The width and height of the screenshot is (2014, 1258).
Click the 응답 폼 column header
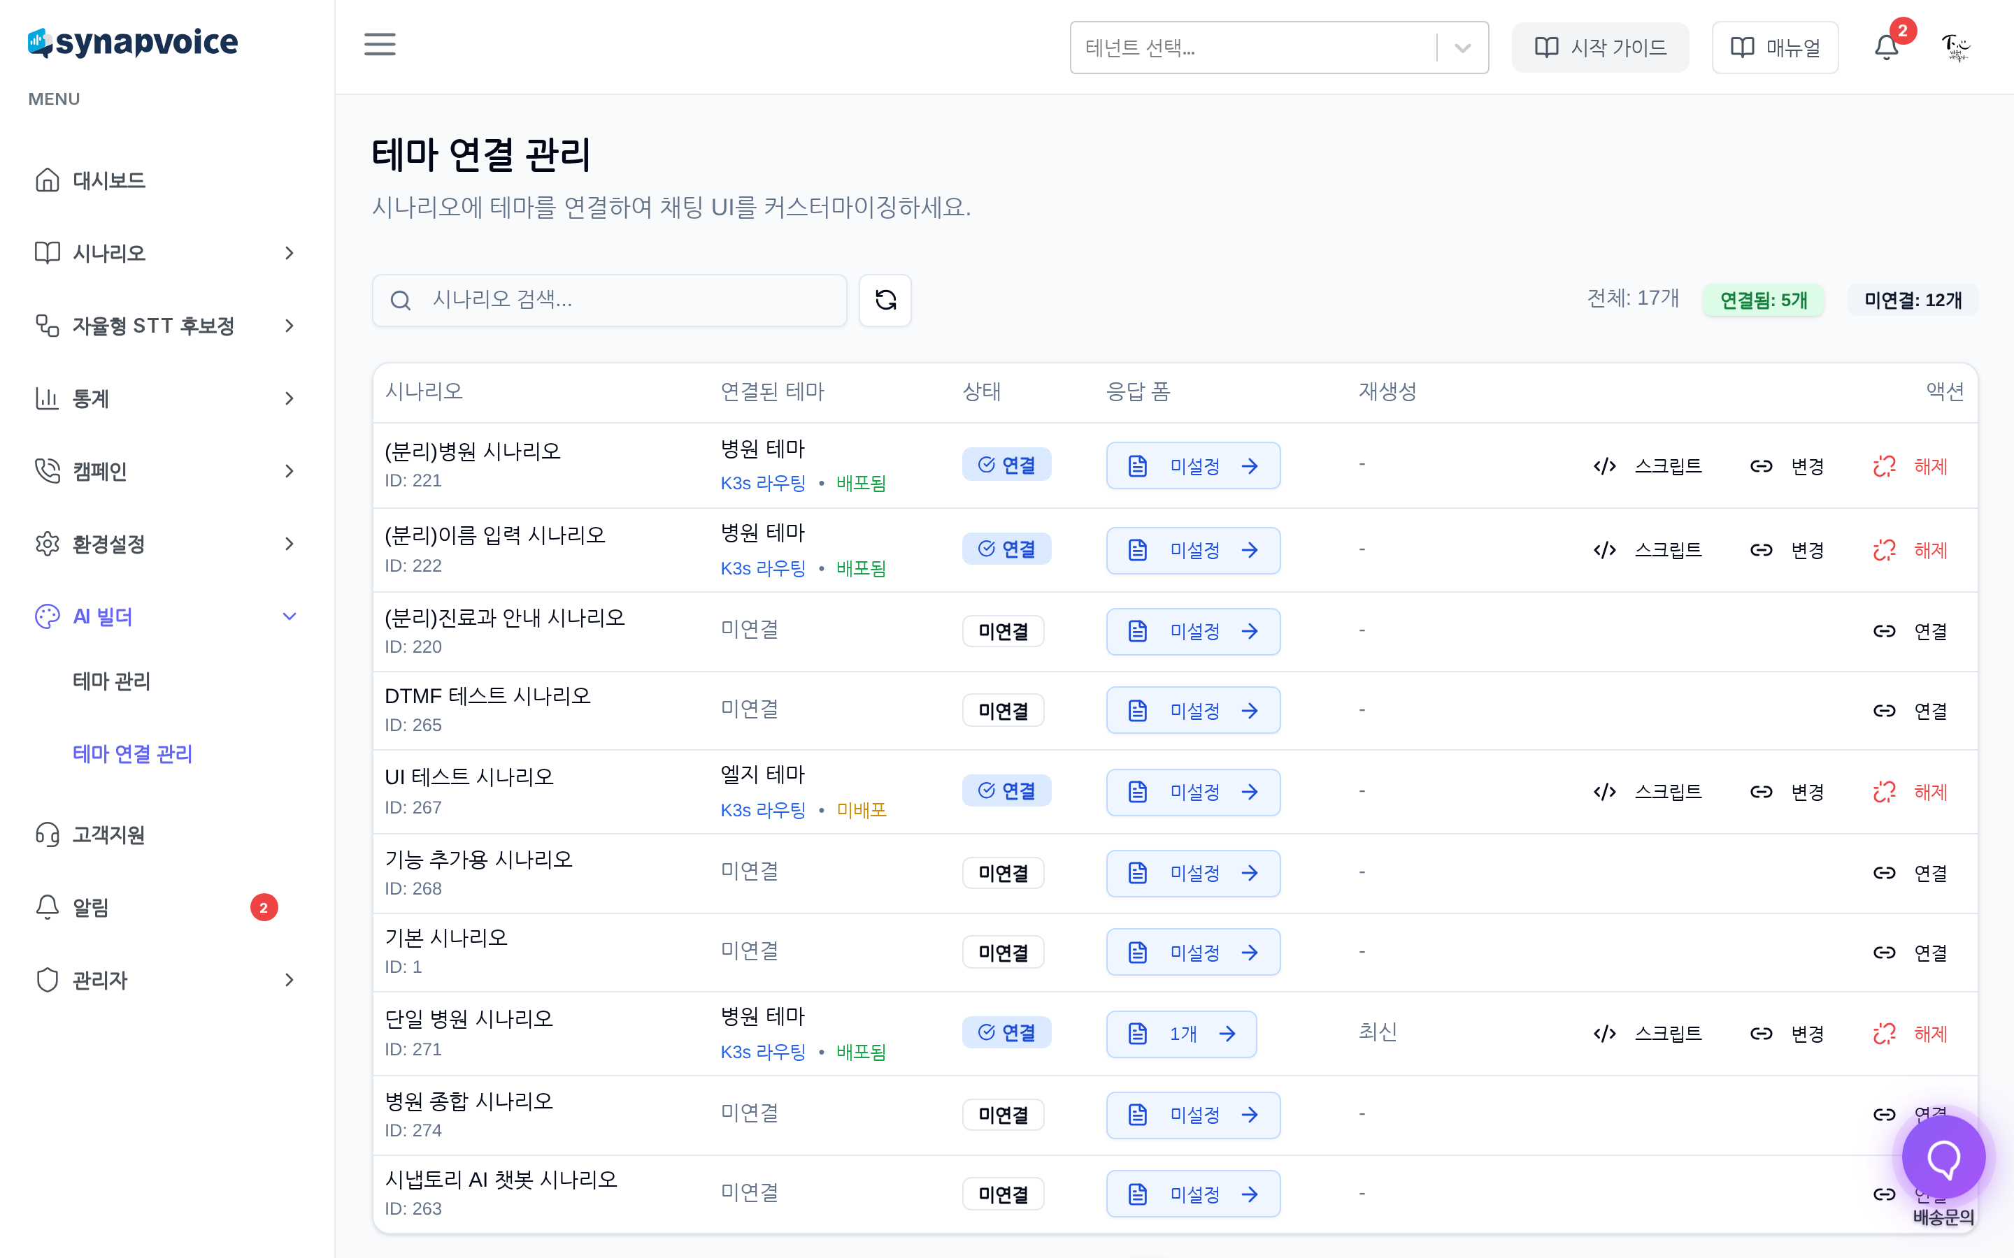(1138, 391)
